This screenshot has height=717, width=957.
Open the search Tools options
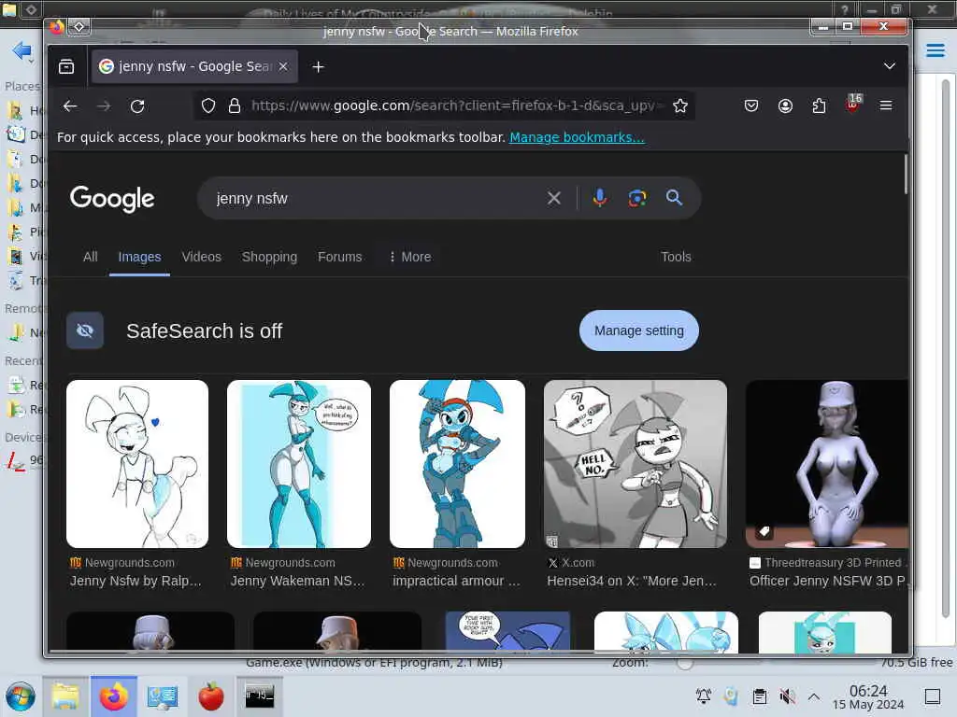pyautogui.click(x=676, y=257)
